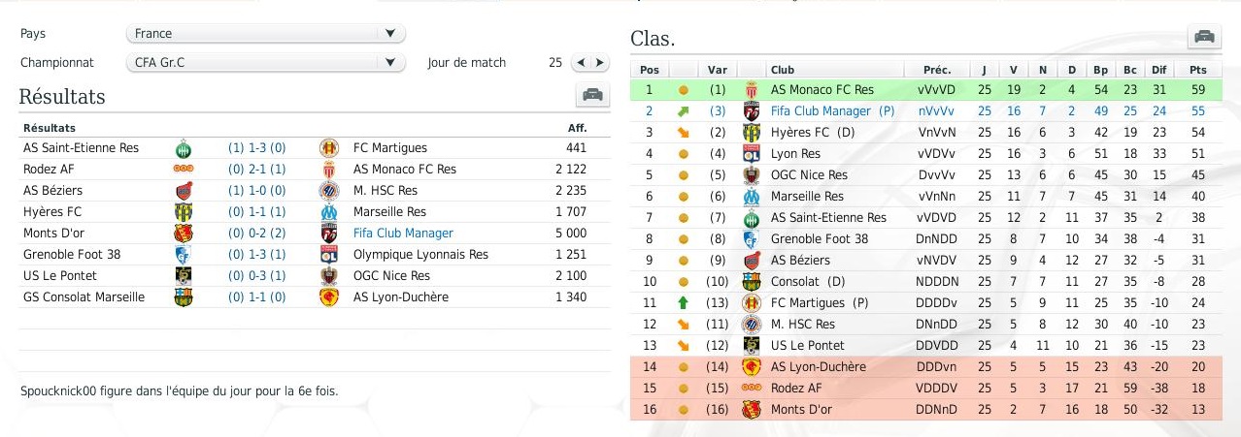Select the Monts D'or red relegation row

coord(925,409)
